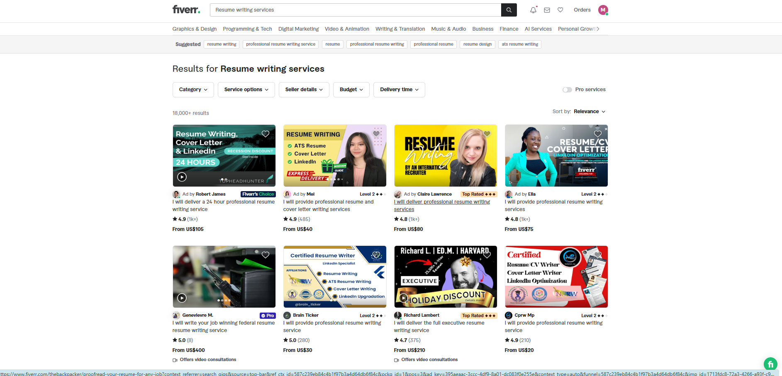782x376 pixels.
Task: Expand Delivery time filter
Action: (x=400, y=90)
